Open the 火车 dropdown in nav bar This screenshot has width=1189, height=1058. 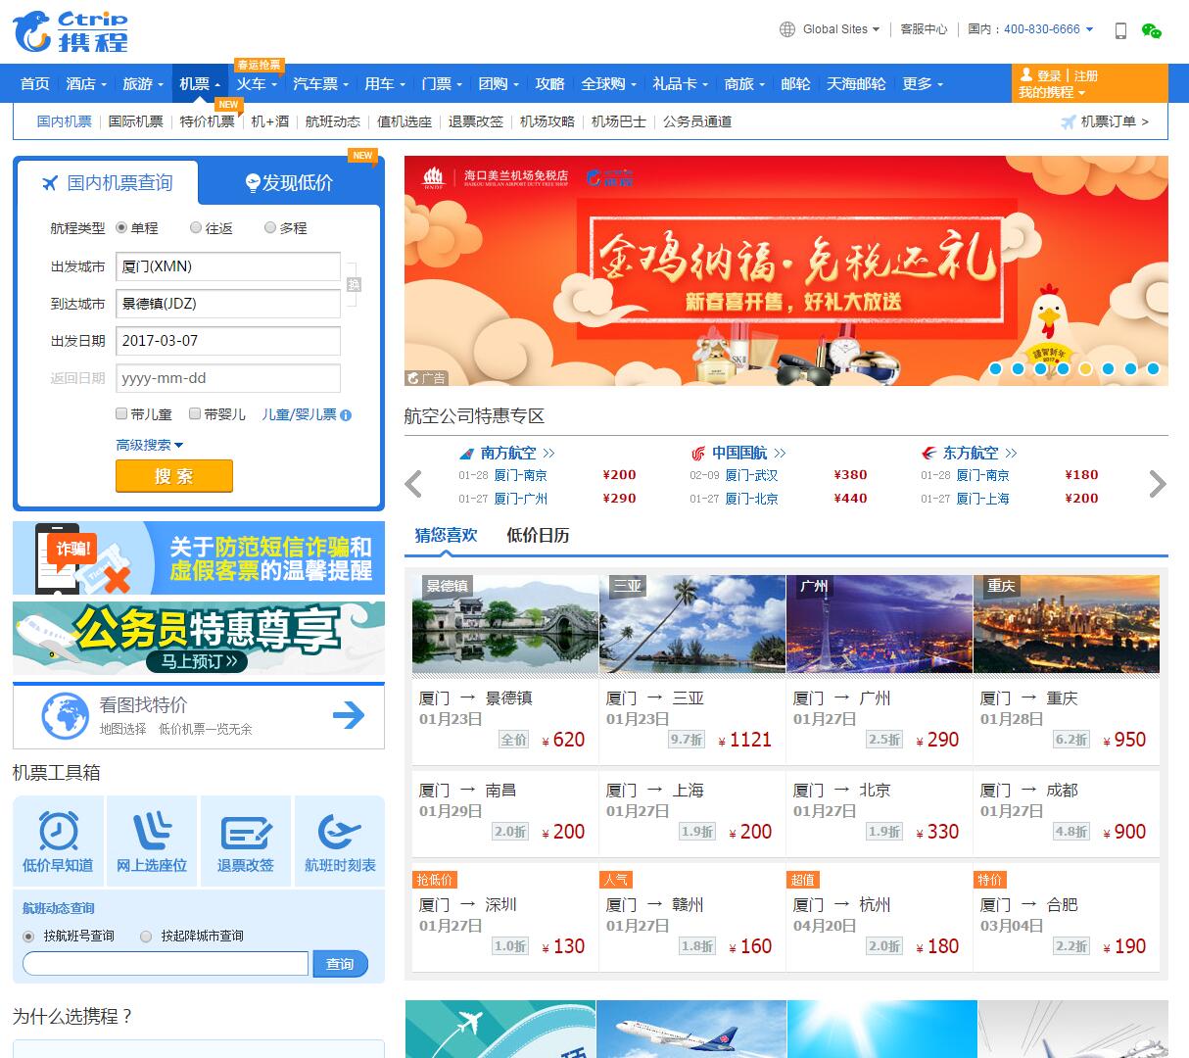[x=257, y=84]
